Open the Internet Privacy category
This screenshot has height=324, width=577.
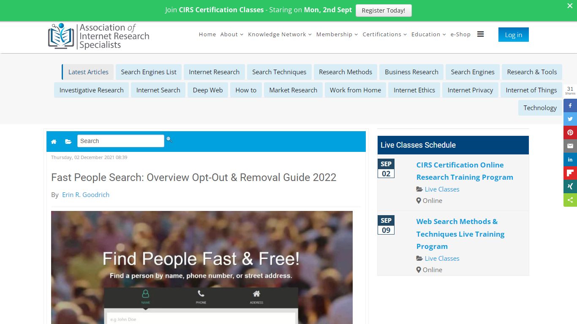(x=470, y=90)
